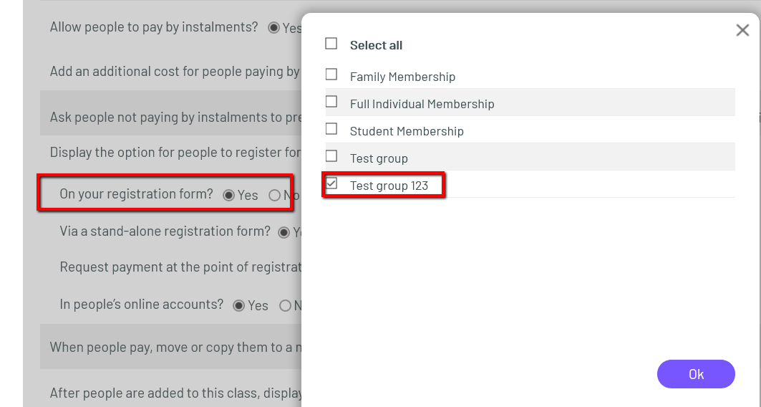761x407 pixels.
Task: Tick the Select all checkbox
Action: tap(331, 44)
